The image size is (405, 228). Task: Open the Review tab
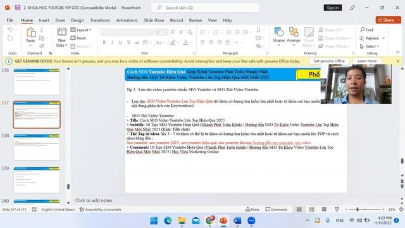[x=196, y=20]
